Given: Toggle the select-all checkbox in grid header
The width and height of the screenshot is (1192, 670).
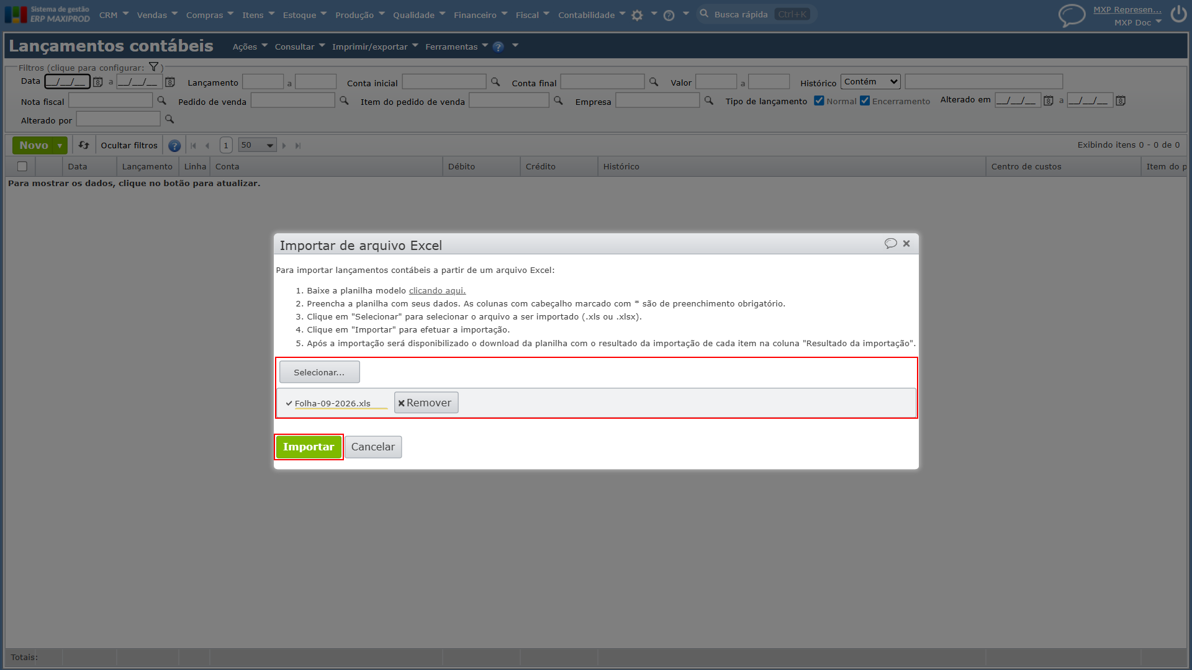Looking at the screenshot, I should (22, 166).
